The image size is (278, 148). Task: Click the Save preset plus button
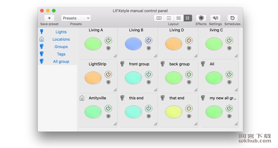(49, 18)
